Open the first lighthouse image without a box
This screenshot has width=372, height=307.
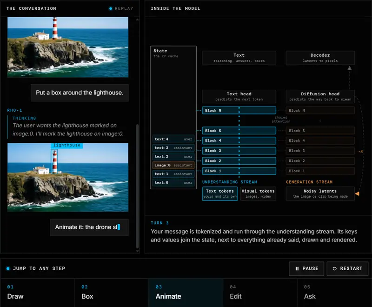click(68, 47)
